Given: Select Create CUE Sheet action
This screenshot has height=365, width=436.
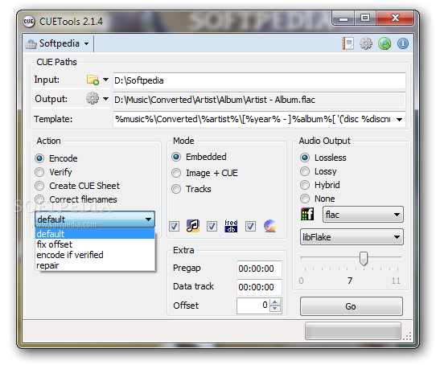Looking at the screenshot, I should (x=77, y=186).
